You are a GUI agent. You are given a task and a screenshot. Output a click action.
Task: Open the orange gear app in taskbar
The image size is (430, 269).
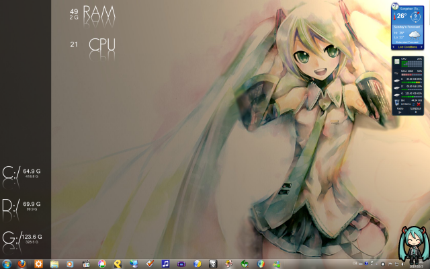[x=38, y=264]
